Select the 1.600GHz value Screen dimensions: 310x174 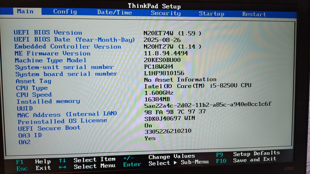159,93
